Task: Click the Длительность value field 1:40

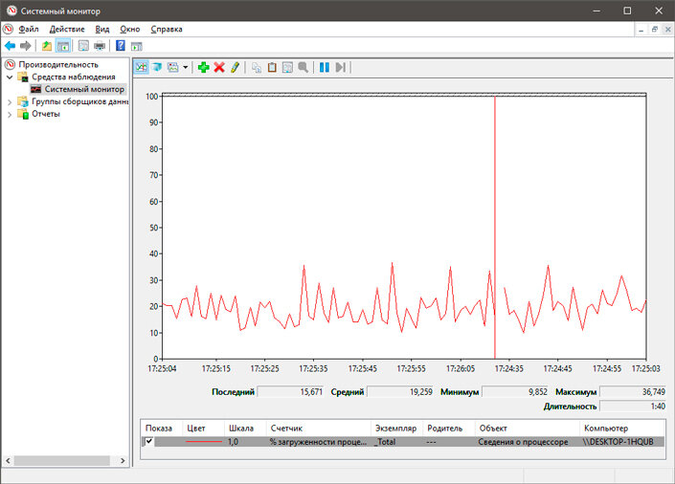Action: (633, 407)
